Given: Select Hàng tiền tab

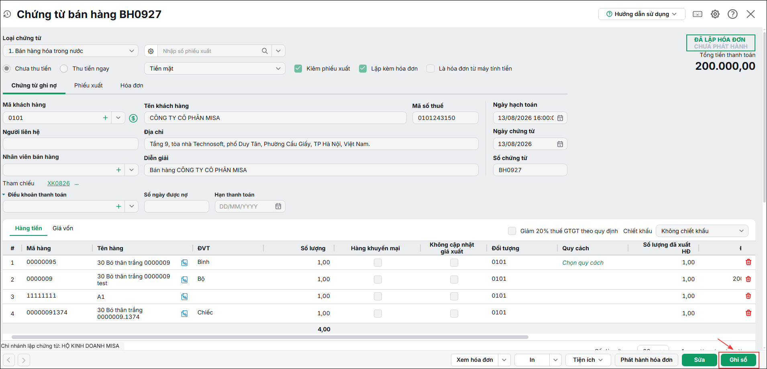Looking at the screenshot, I should [x=29, y=228].
